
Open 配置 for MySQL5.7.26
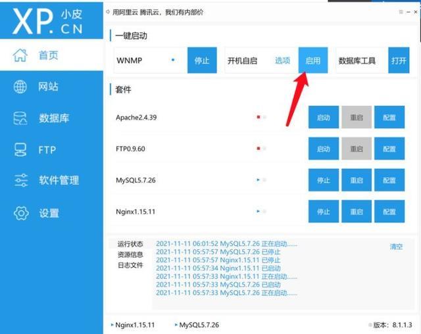point(389,180)
